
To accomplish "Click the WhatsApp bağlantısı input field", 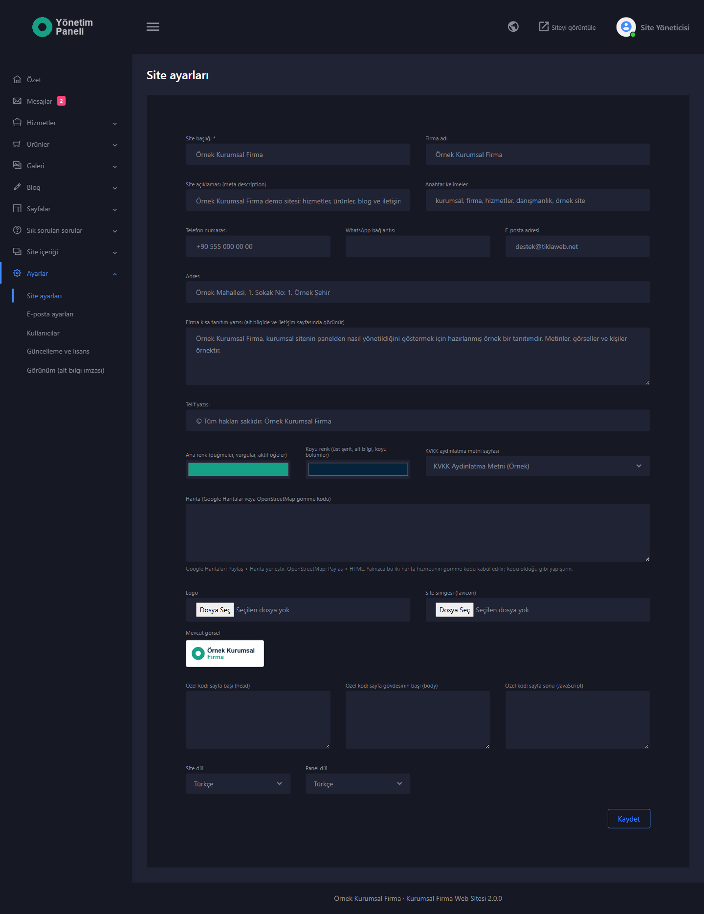I will 418,246.
